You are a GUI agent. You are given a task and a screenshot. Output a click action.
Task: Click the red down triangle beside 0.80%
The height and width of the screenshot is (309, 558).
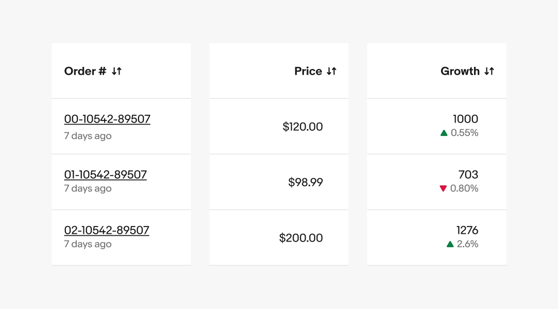click(x=443, y=188)
